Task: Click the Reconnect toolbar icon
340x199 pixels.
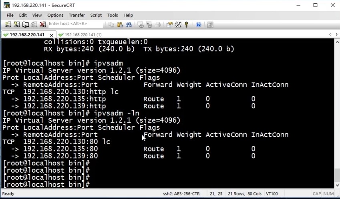Action: 34,24
